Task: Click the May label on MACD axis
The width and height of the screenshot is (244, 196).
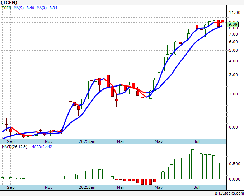Action: pos(159,187)
